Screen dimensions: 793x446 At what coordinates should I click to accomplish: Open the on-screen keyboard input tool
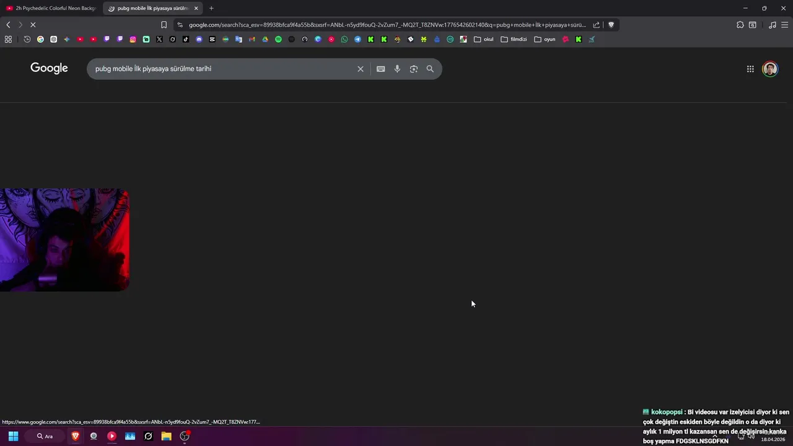[380, 69]
